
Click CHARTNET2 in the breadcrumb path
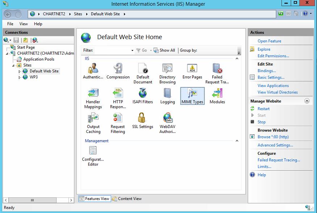pos(54,14)
